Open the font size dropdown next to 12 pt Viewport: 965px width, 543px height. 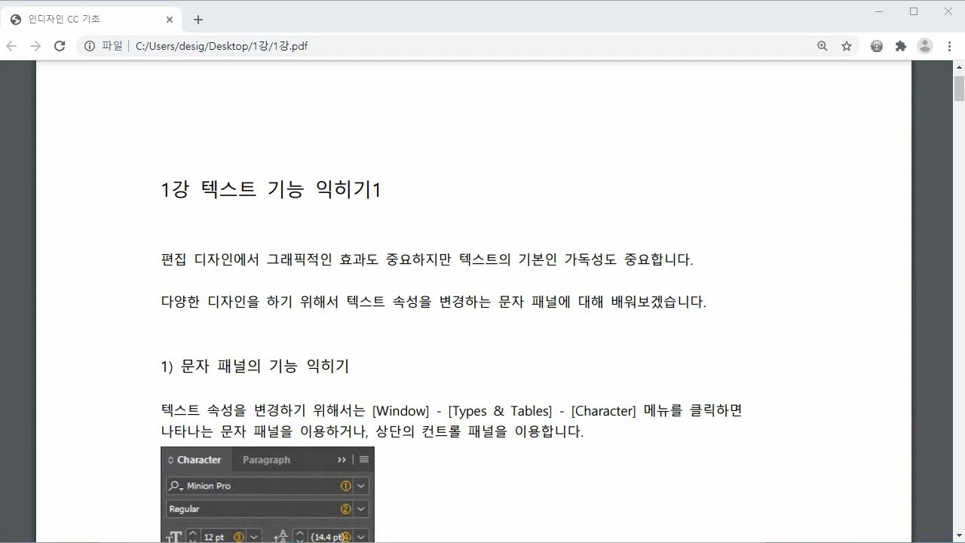pyautogui.click(x=253, y=537)
